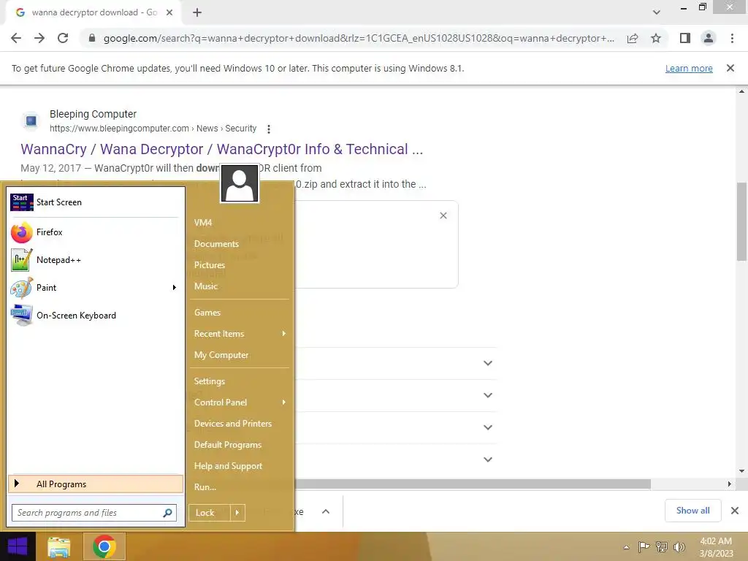
Task: Close the card with the X icon
Action: click(443, 215)
